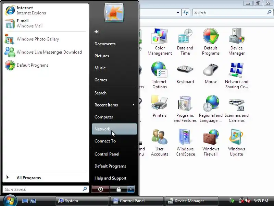Switch to Device Manager taskbar button

tap(192, 201)
